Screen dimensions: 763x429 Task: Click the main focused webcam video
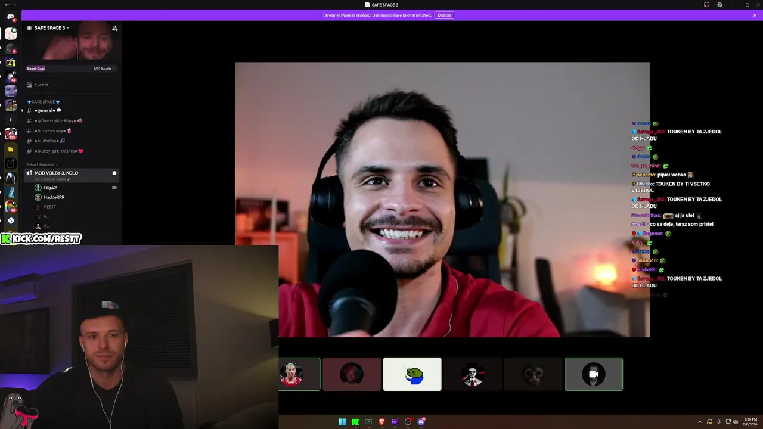(x=442, y=200)
